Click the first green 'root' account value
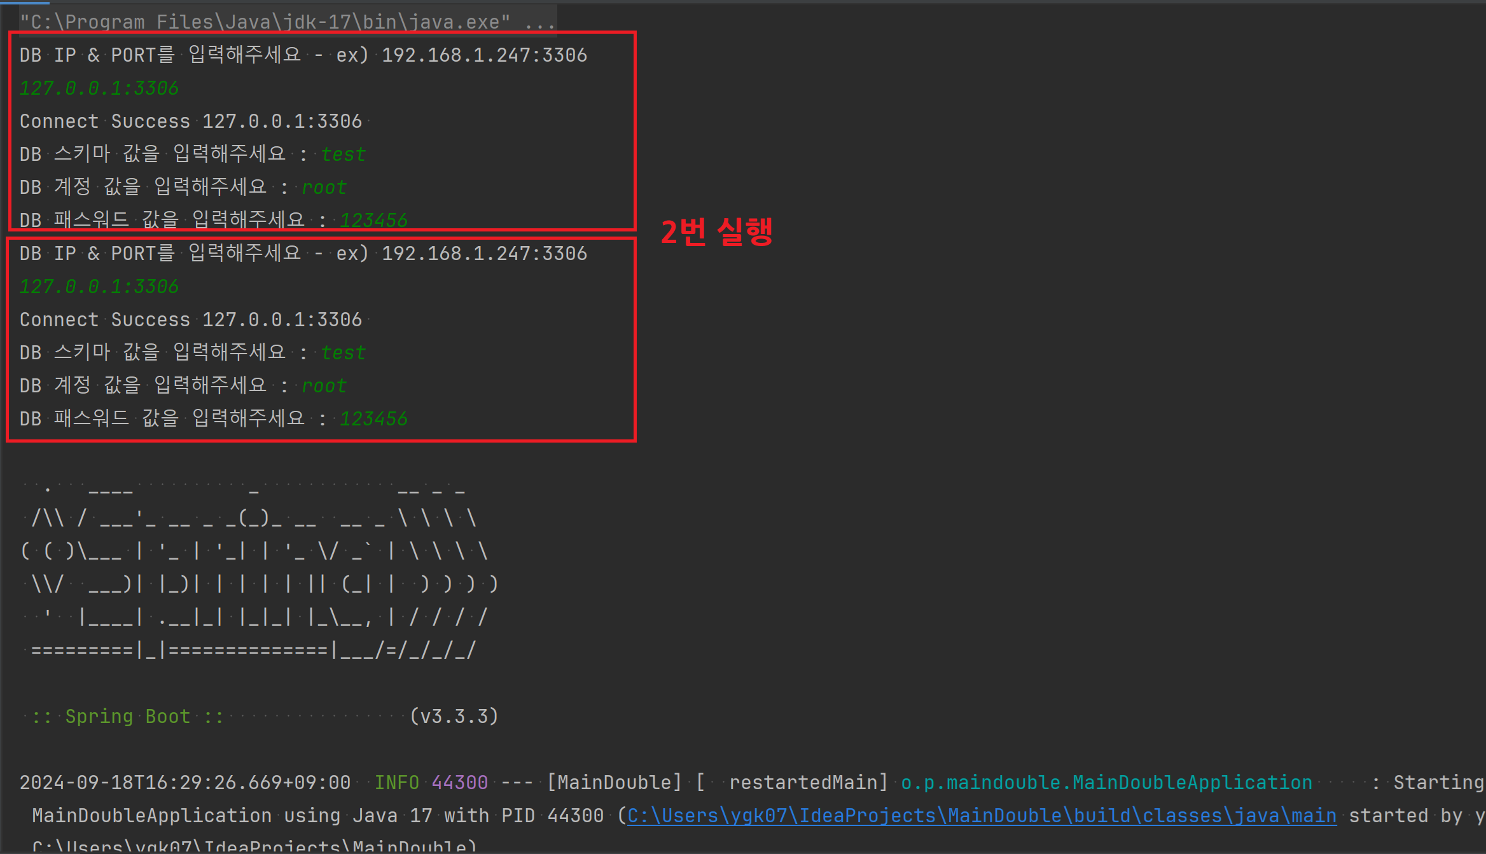1486x854 pixels. 324,188
